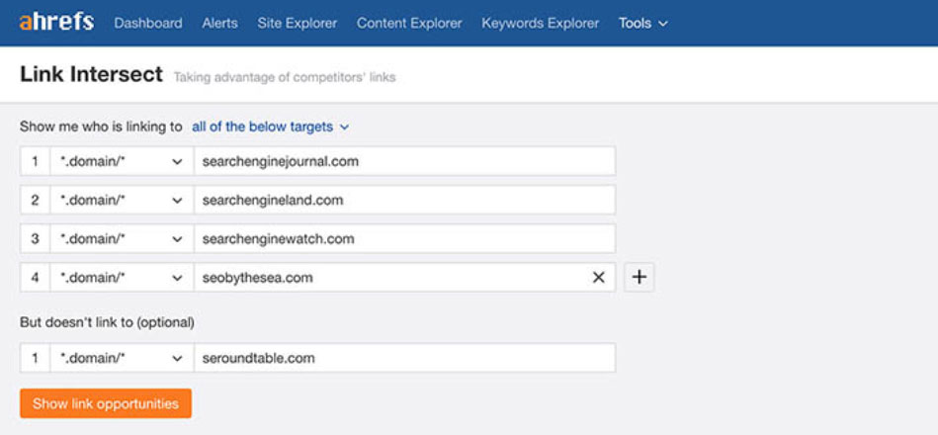The height and width of the screenshot is (435, 938).
Task: Add another target with plus button
Action: pyautogui.click(x=639, y=278)
